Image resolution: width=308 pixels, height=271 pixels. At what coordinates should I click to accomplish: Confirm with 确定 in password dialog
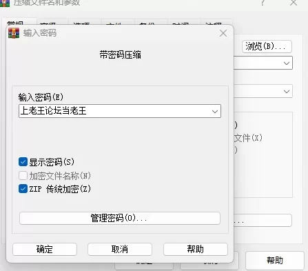45,249
